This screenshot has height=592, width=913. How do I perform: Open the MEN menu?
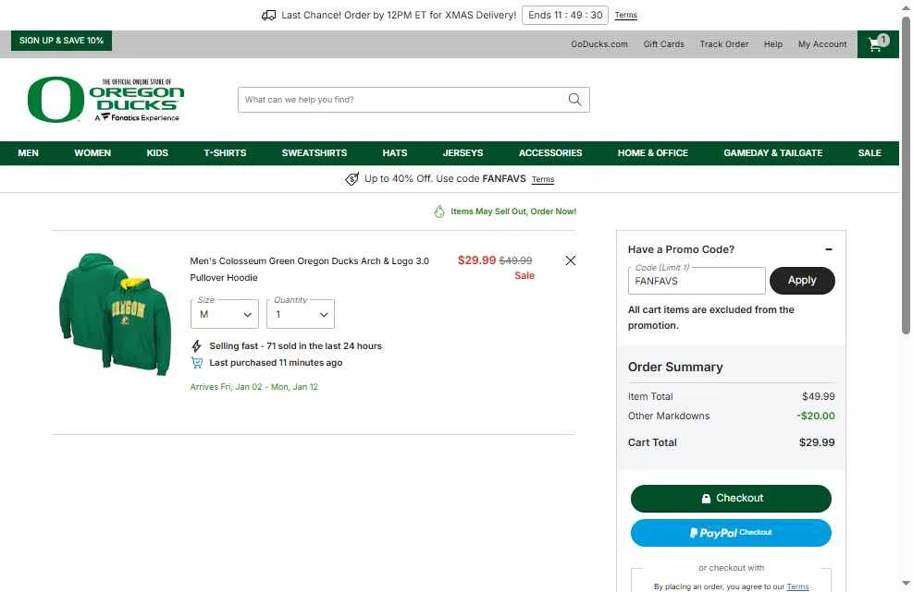click(x=28, y=153)
